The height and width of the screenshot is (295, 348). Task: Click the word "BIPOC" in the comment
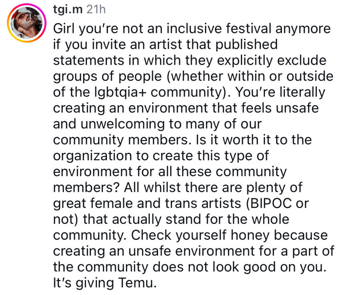coord(270,204)
